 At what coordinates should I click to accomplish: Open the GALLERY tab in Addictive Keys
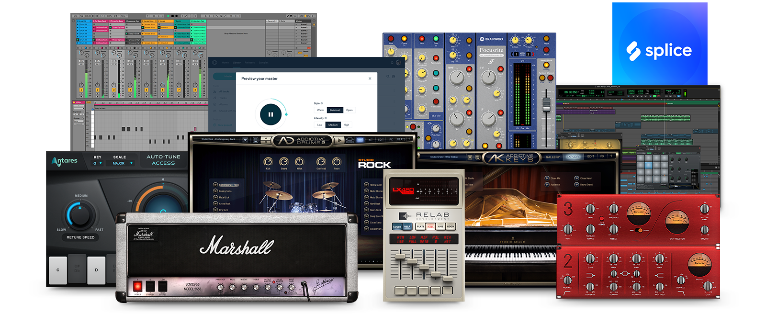click(552, 157)
